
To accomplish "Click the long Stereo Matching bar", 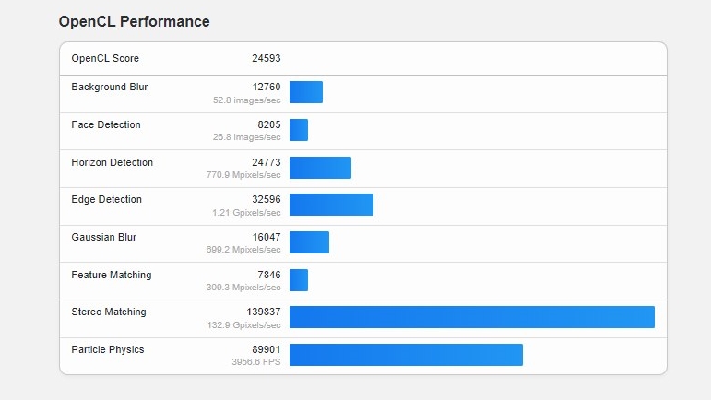I will coord(471,317).
